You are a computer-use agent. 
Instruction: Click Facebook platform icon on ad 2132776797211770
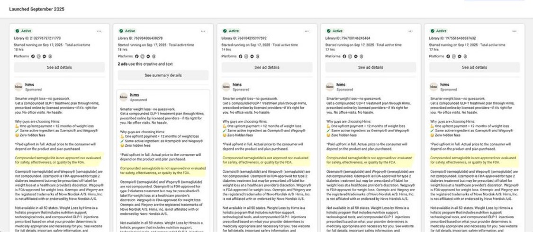click(33, 56)
